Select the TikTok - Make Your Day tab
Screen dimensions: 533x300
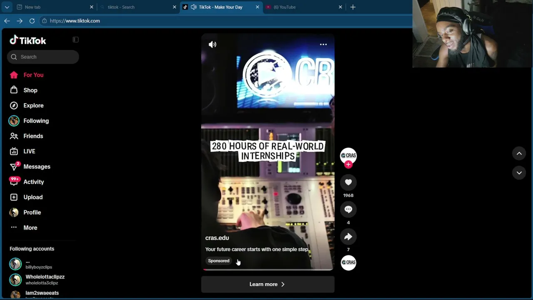pyautogui.click(x=221, y=7)
